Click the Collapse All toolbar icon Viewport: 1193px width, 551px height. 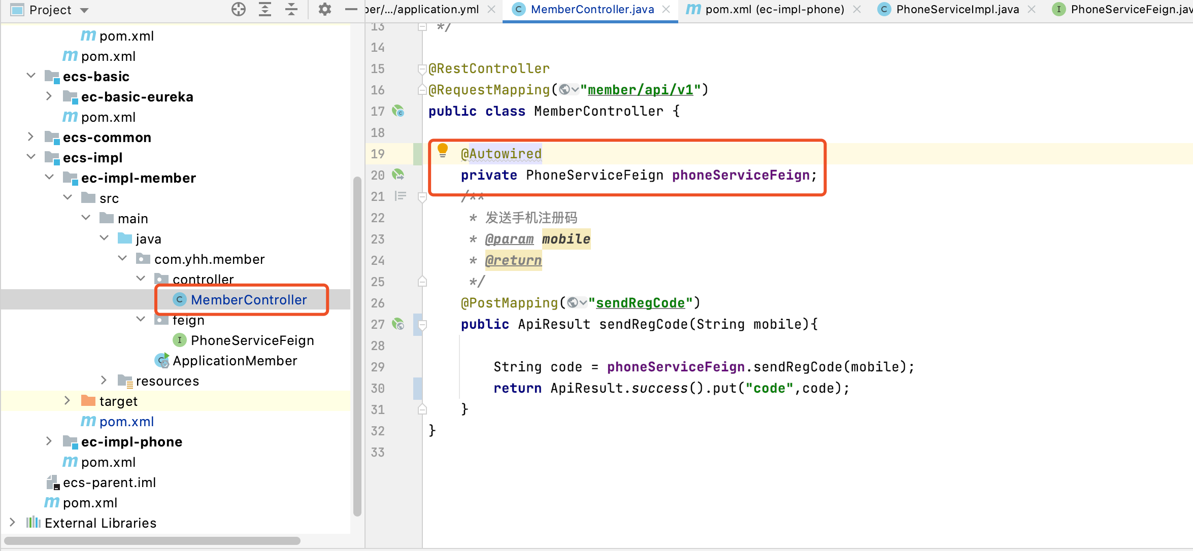coord(291,9)
